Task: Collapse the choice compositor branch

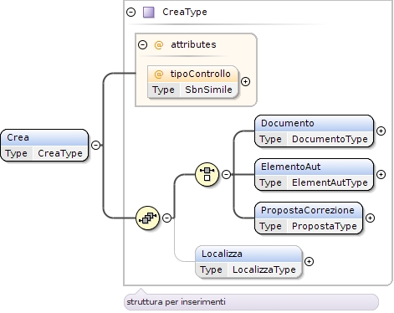Action: 226,174
